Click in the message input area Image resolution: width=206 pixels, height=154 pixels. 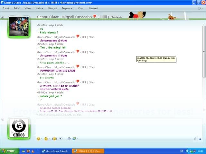click(116, 127)
